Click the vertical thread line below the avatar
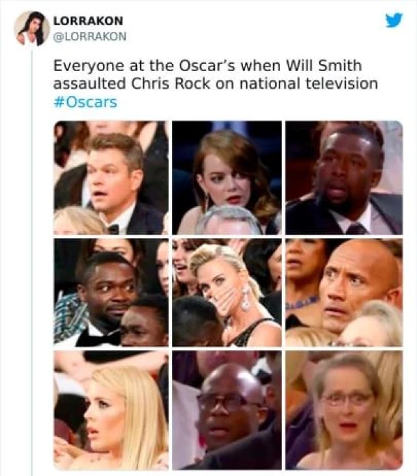This screenshot has height=476, width=417. pyautogui.click(x=31, y=261)
